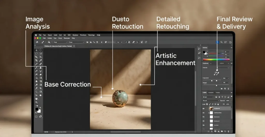Click the rainbow color spectrum ramp
265x137 pixels.
pyautogui.click(x=216, y=60)
